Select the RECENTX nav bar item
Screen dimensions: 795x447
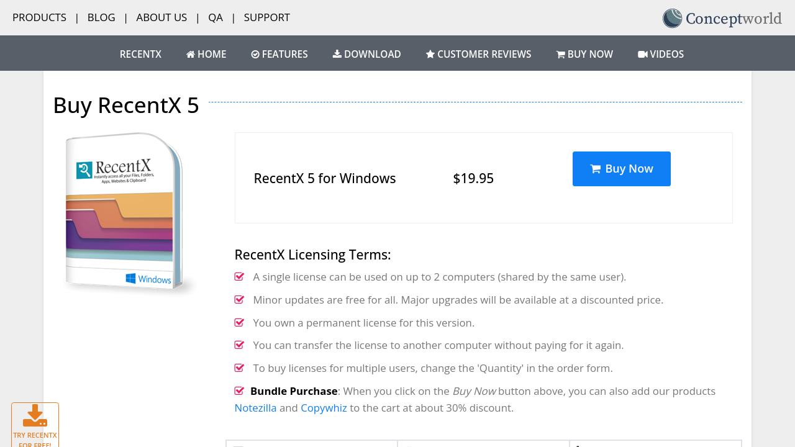140,55
